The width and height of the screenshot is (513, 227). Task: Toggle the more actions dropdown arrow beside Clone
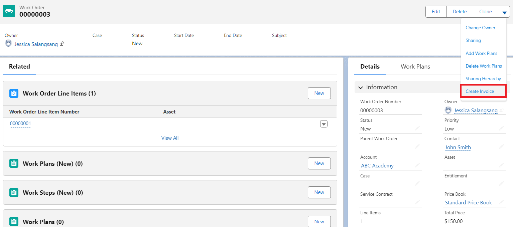coord(504,12)
